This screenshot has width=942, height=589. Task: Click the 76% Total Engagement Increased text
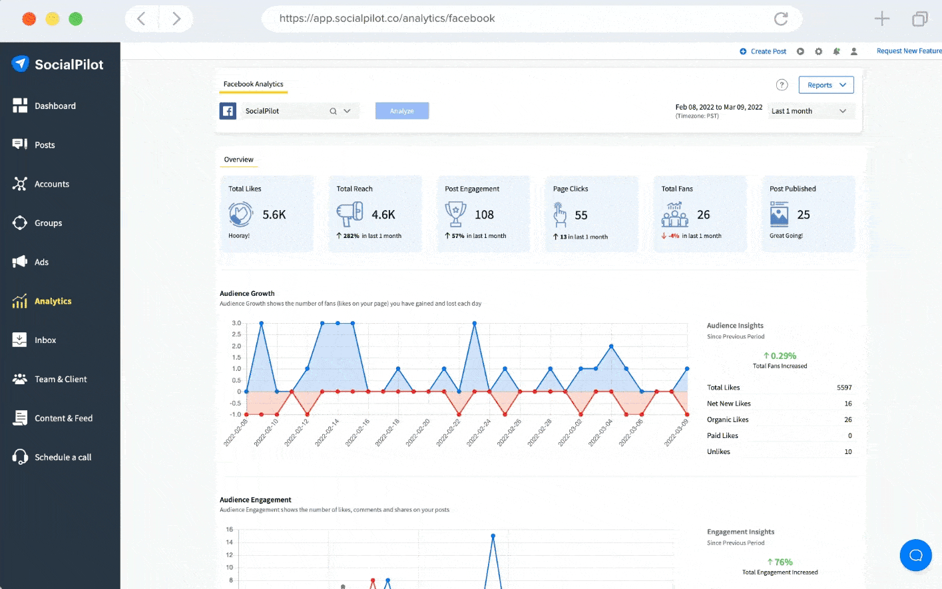tap(780, 566)
